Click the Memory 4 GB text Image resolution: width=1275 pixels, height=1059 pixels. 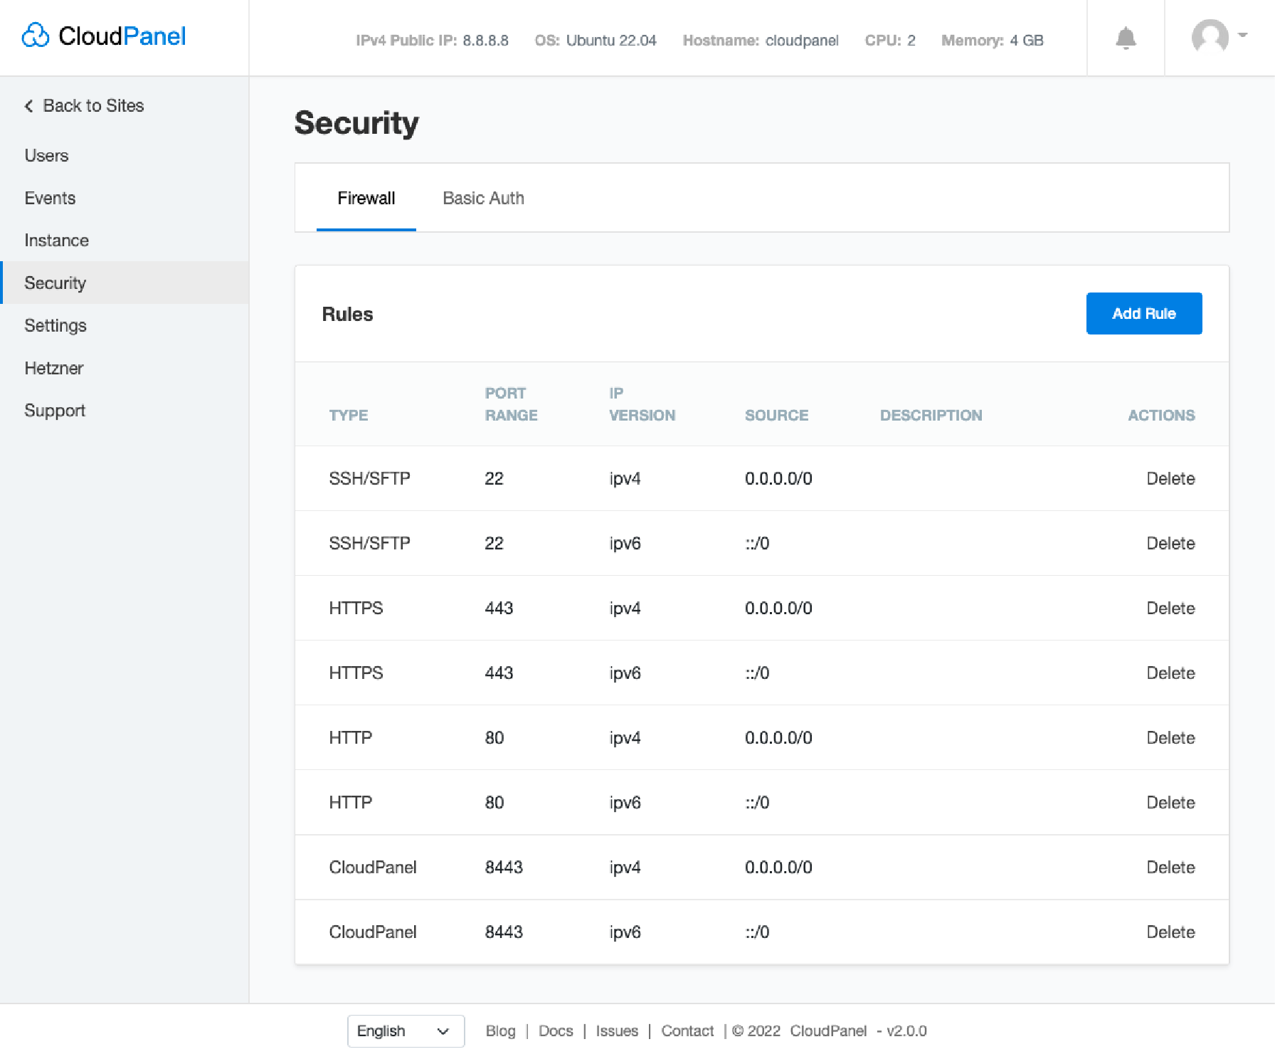pyautogui.click(x=992, y=41)
